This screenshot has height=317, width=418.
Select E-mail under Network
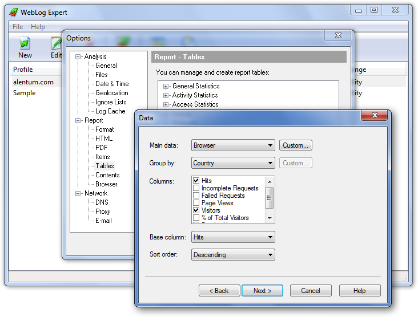click(104, 221)
